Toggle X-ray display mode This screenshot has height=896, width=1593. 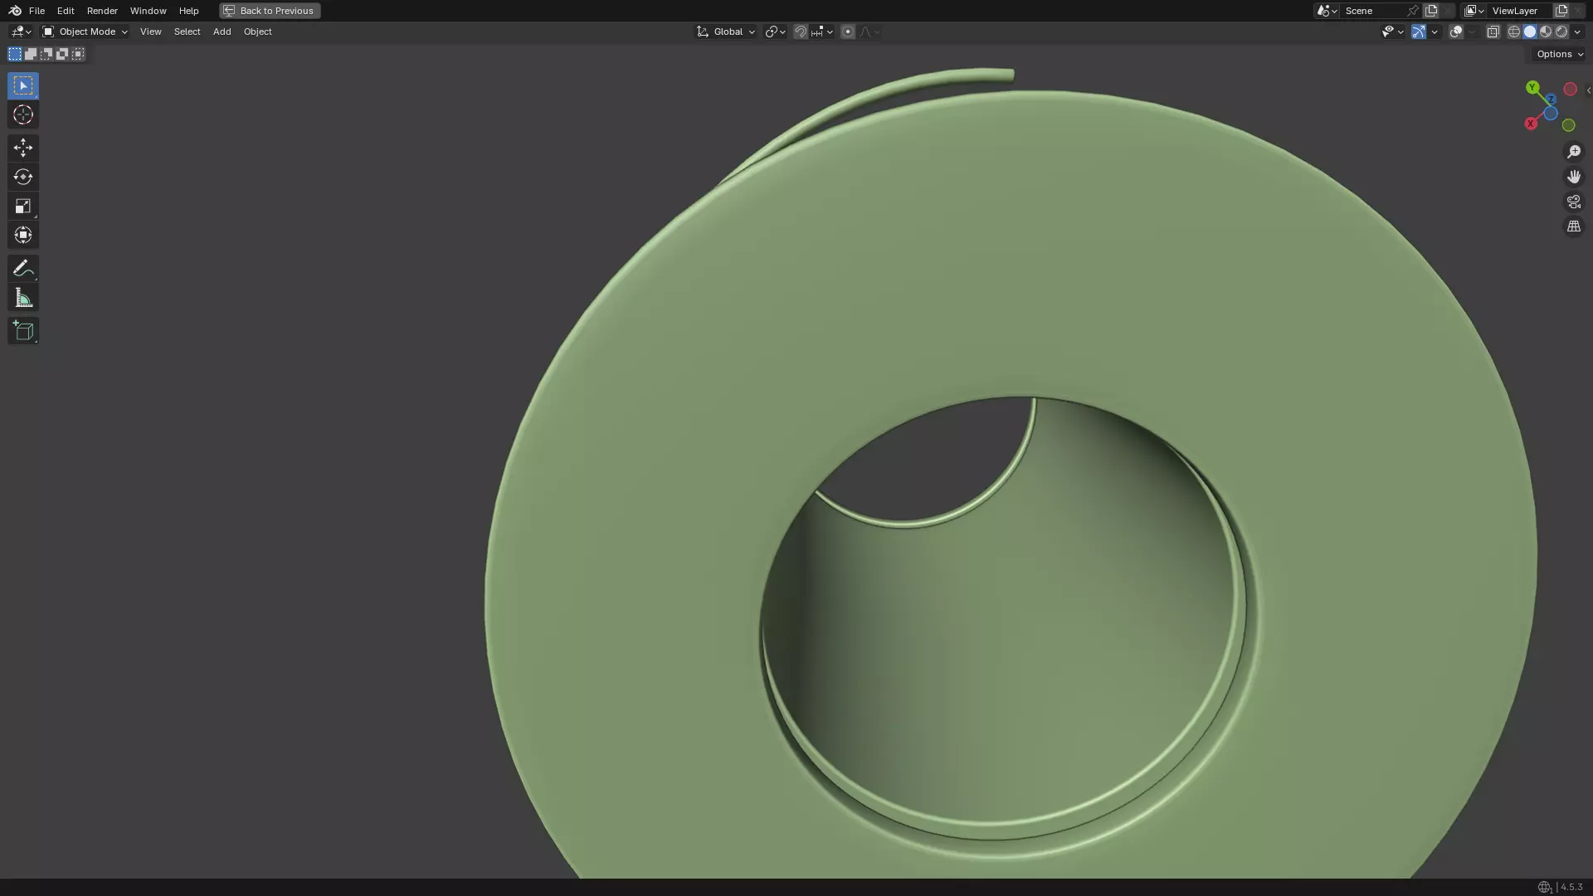1493,32
